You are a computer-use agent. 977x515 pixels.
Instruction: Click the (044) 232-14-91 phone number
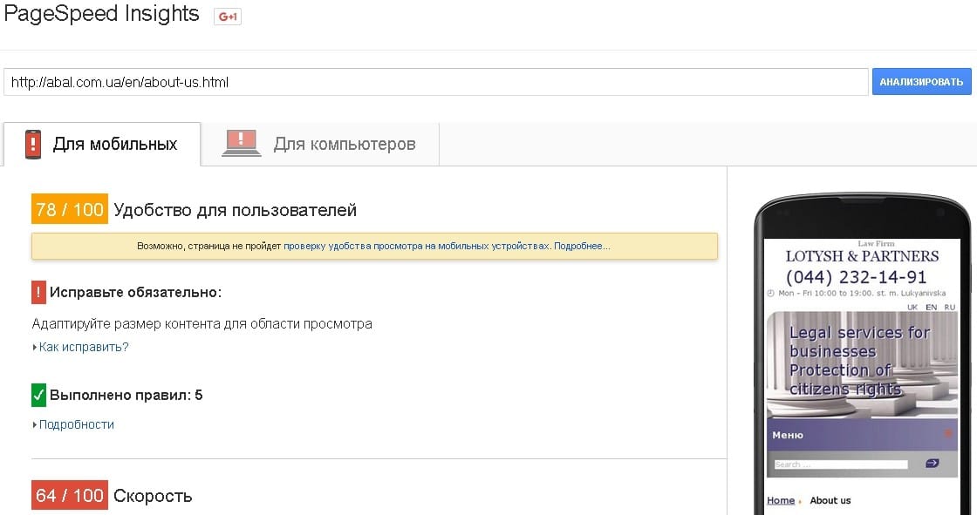point(856,277)
